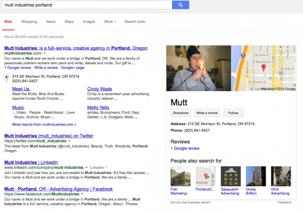The width and height of the screenshot is (303, 212).
Task: Click the Follow button
Action: [x=233, y=113]
